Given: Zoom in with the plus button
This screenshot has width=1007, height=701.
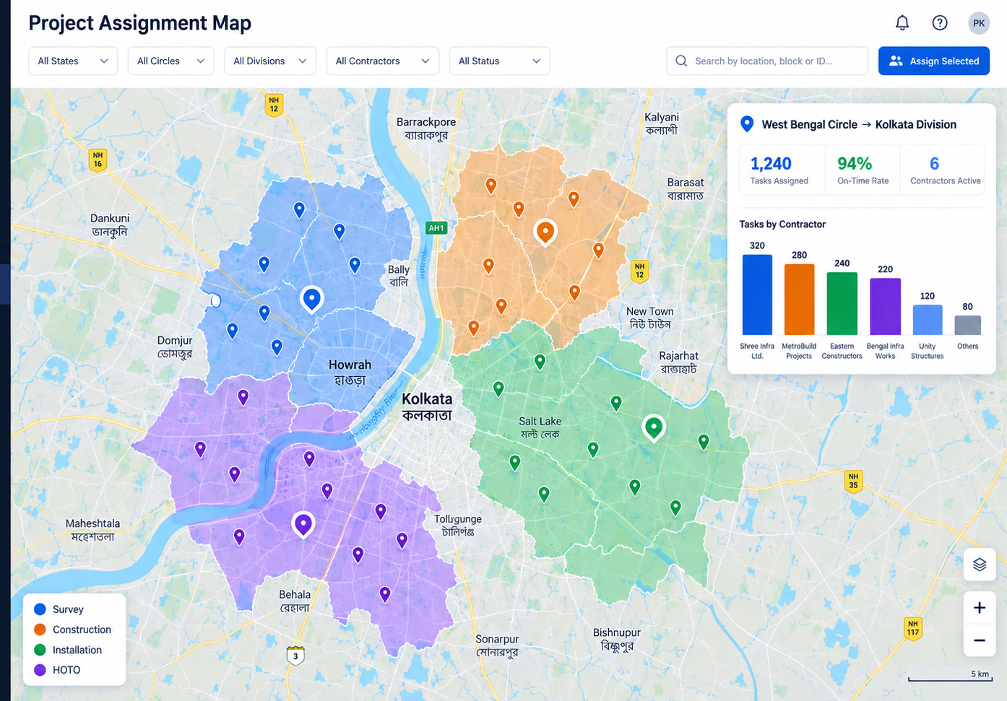Looking at the screenshot, I should [979, 608].
